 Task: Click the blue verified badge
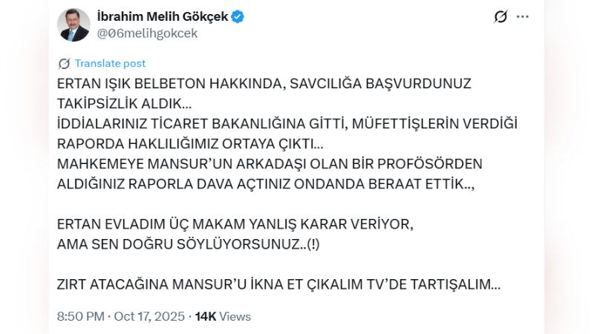(x=238, y=16)
